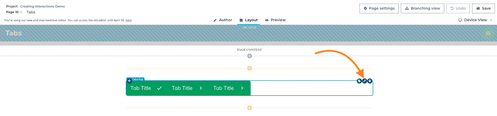Follow the 'here' link to old editor
Viewport: 497px width, 116px height.
pos(129,20)
